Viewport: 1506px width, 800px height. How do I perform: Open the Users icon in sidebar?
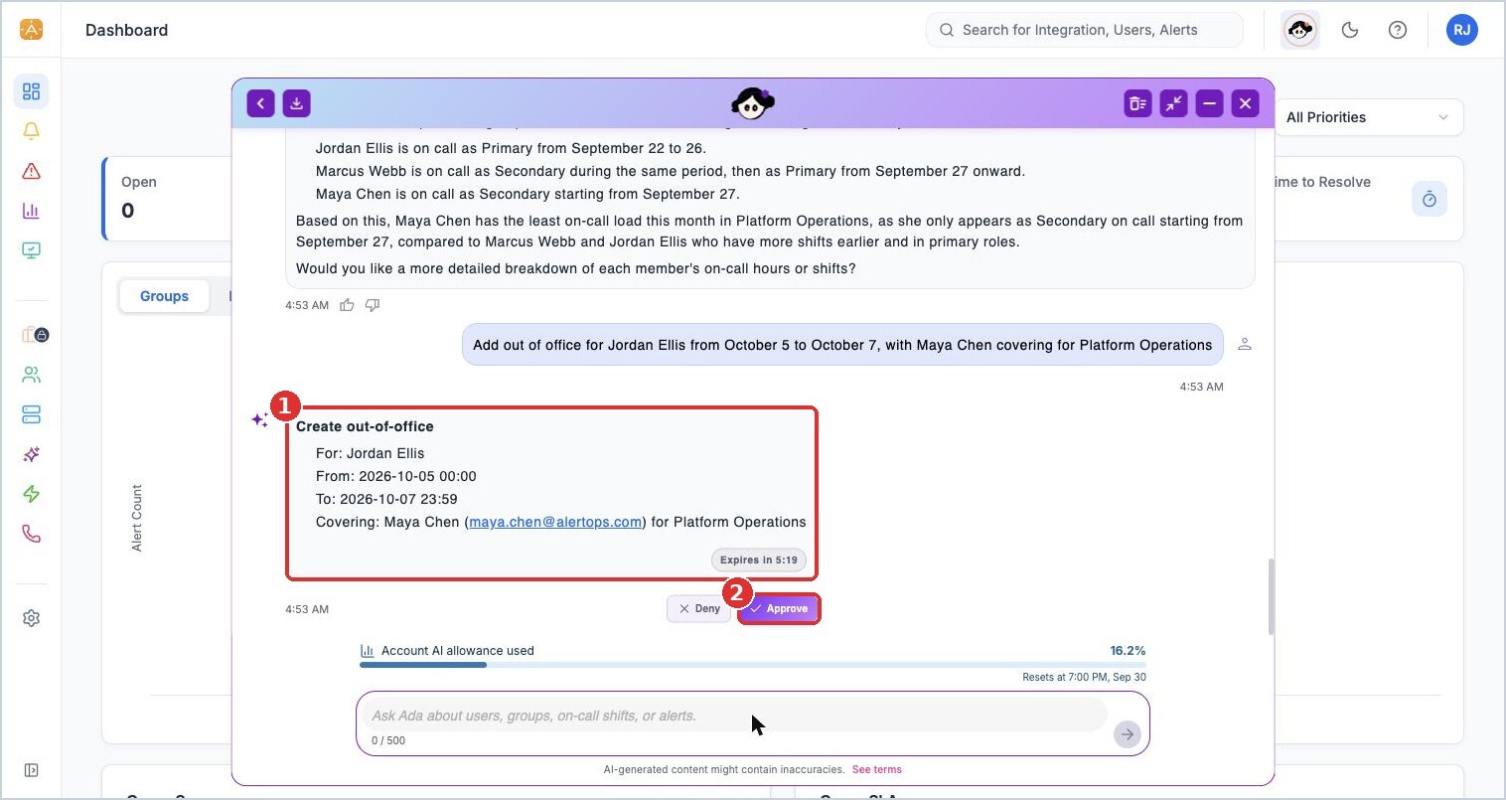32,375
